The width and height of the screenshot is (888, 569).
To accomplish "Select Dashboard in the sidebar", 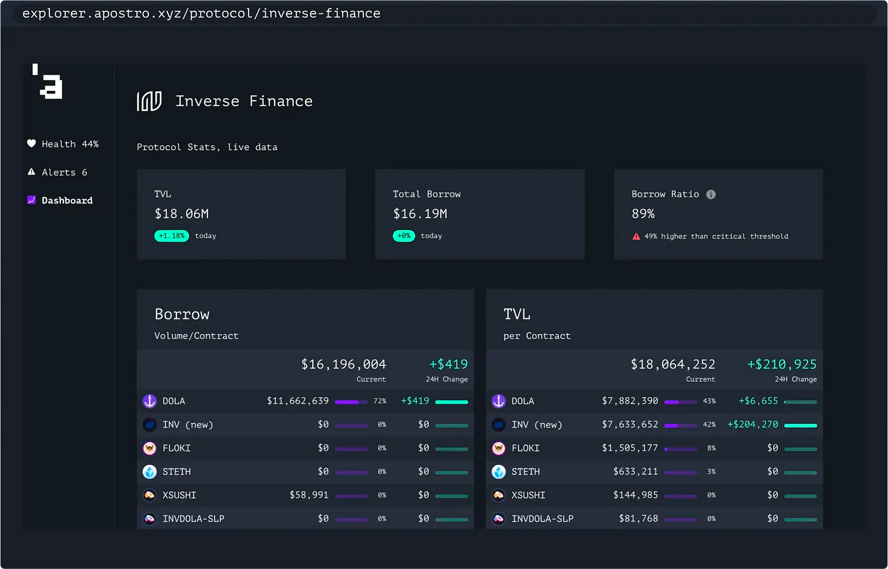I will (65, 200).
